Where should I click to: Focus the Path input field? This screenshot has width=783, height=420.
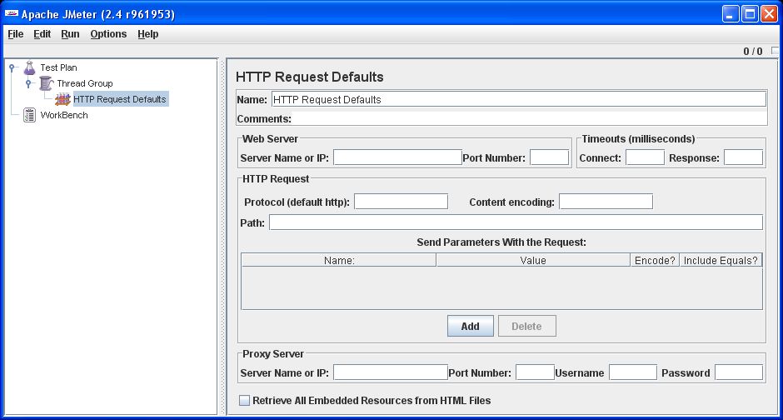(x=515, y=222)
